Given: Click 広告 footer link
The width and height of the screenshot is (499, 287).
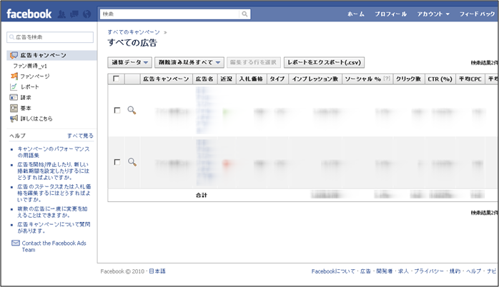Looking at the screenshot, I should click(365, 271).
